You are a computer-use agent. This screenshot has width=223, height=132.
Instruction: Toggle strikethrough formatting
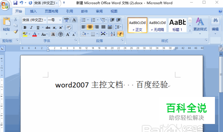(48, 27)
